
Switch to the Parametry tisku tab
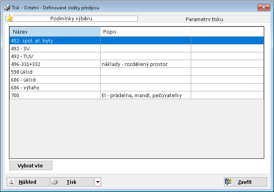pyautogui.click(x=204, y=19)
